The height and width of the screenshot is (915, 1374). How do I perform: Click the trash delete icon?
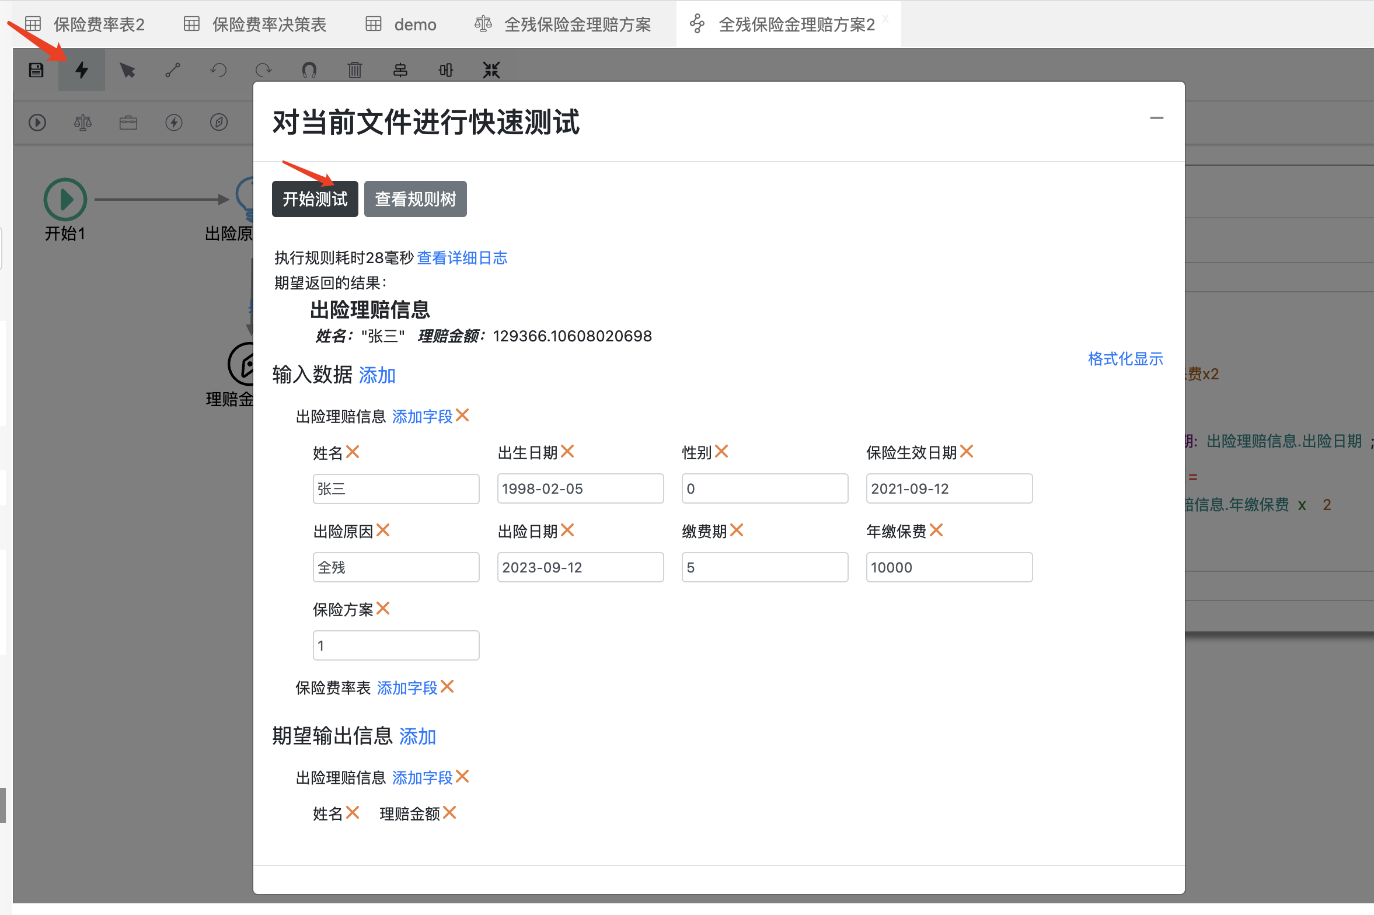point(355,71)
